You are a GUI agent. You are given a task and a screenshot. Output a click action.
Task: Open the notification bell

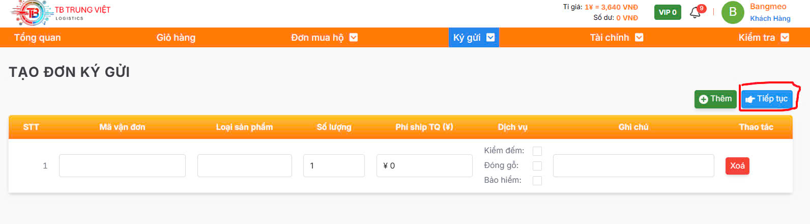[x=696, y=12]
